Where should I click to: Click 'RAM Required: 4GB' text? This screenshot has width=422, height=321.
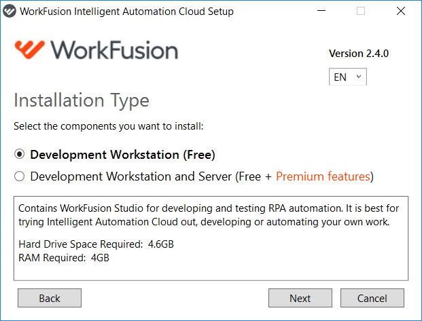coord(64,258)
